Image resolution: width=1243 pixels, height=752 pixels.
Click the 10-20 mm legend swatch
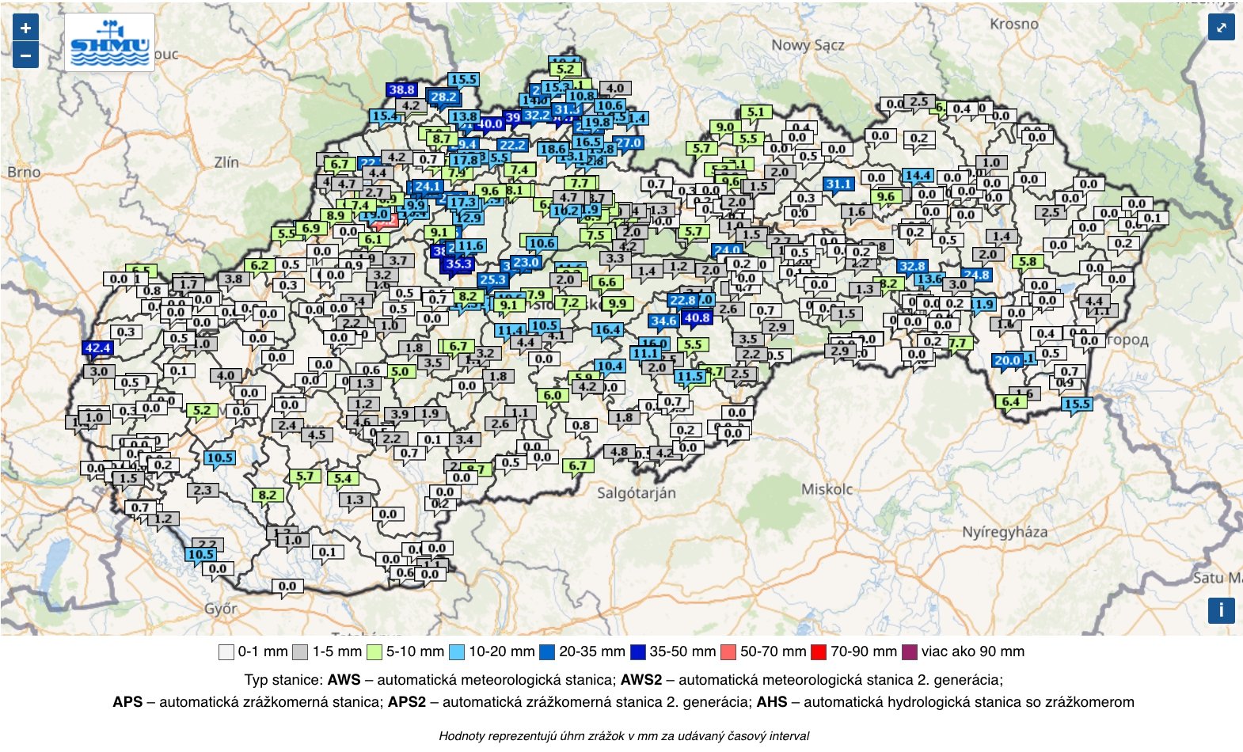457,652
